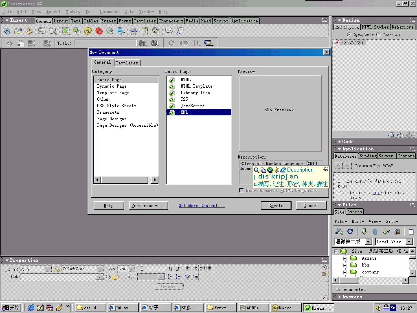Click the text color swatch in Properties

(140, 269)
